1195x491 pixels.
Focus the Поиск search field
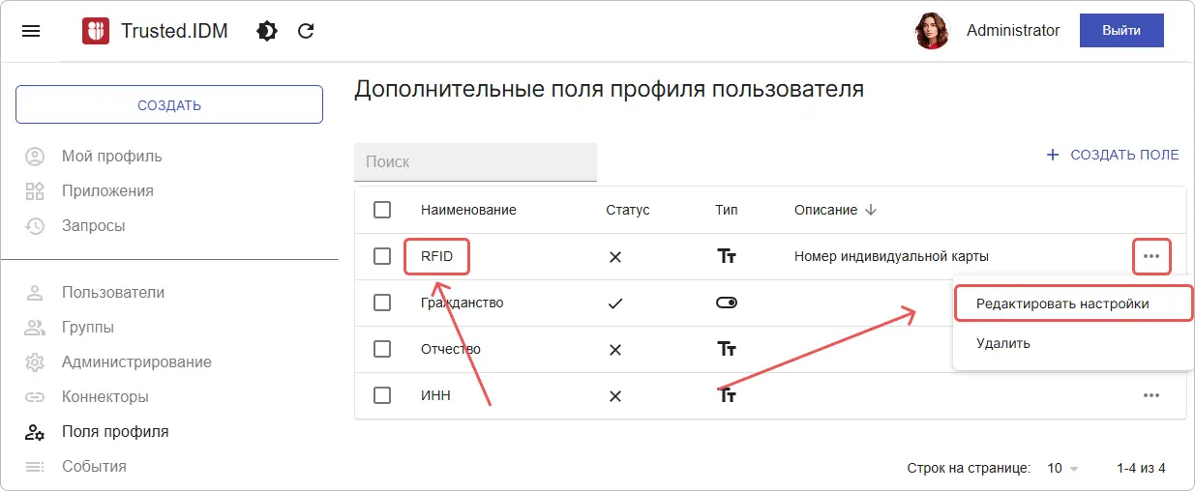[475, 162]
